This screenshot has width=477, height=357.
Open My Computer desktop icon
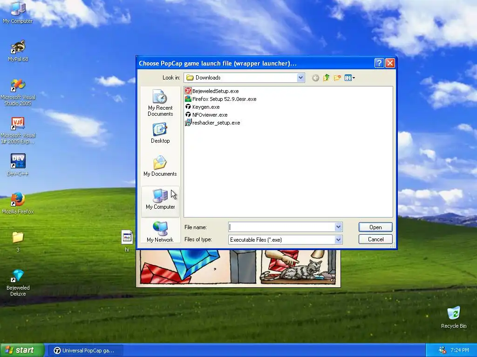(18, 12)
